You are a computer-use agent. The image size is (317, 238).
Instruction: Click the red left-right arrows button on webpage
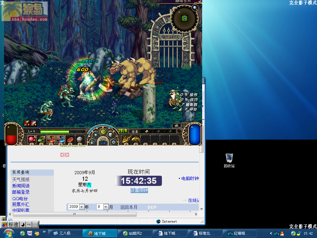pos(65,155)
